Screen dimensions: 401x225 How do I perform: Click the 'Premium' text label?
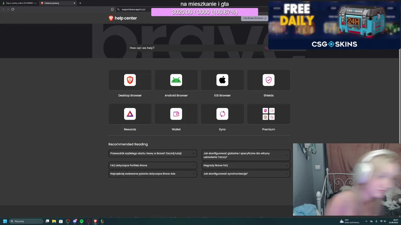coord(268,129)
